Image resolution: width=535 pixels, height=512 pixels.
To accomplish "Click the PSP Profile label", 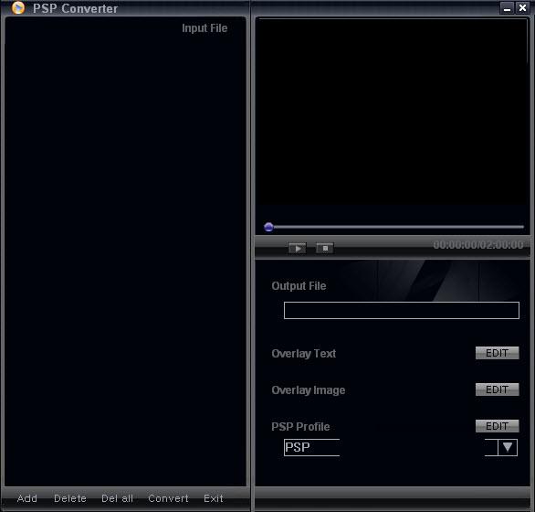I will (300, 427).
